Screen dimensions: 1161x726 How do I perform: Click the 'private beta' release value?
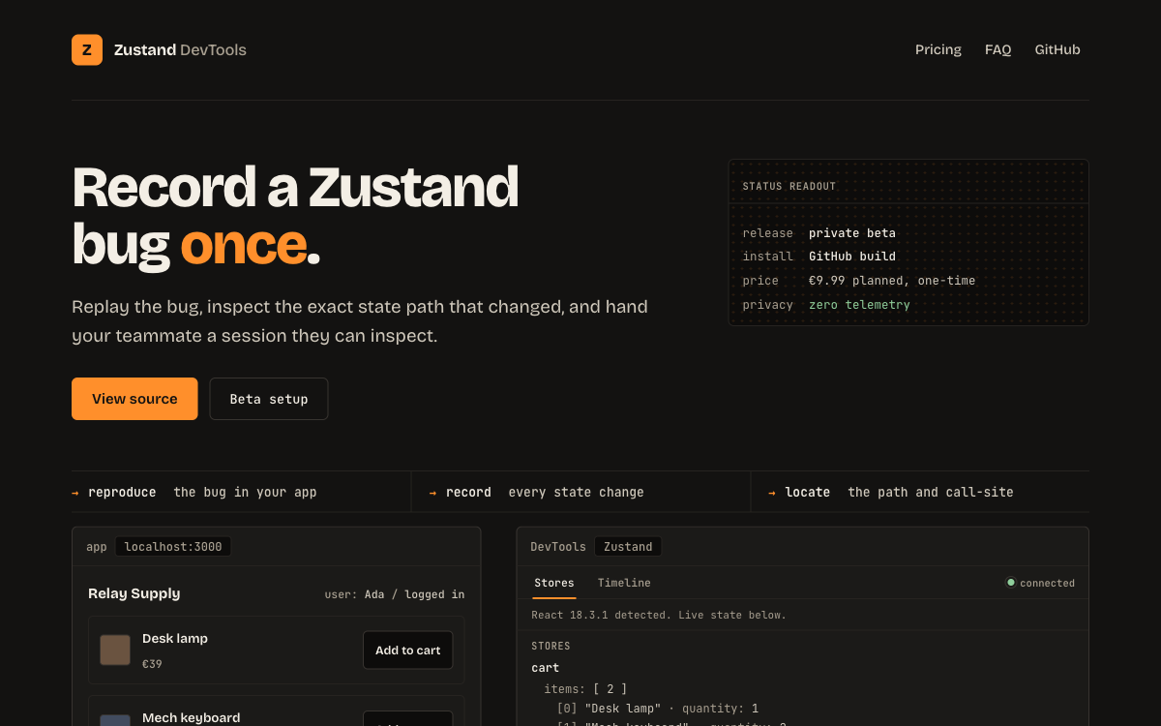(852, 232)
